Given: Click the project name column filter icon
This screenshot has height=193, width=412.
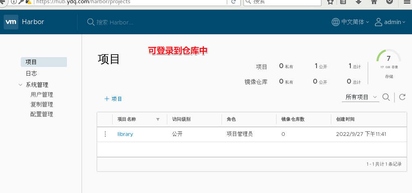Looking at the screenshot, I should pyautogui.click(x=157, y=120).
